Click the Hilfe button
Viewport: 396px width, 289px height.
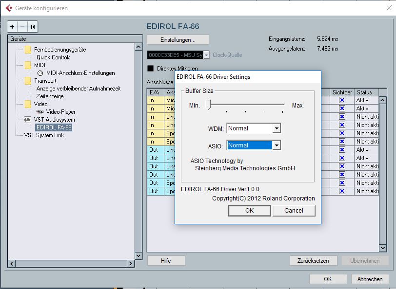(166, 260)
